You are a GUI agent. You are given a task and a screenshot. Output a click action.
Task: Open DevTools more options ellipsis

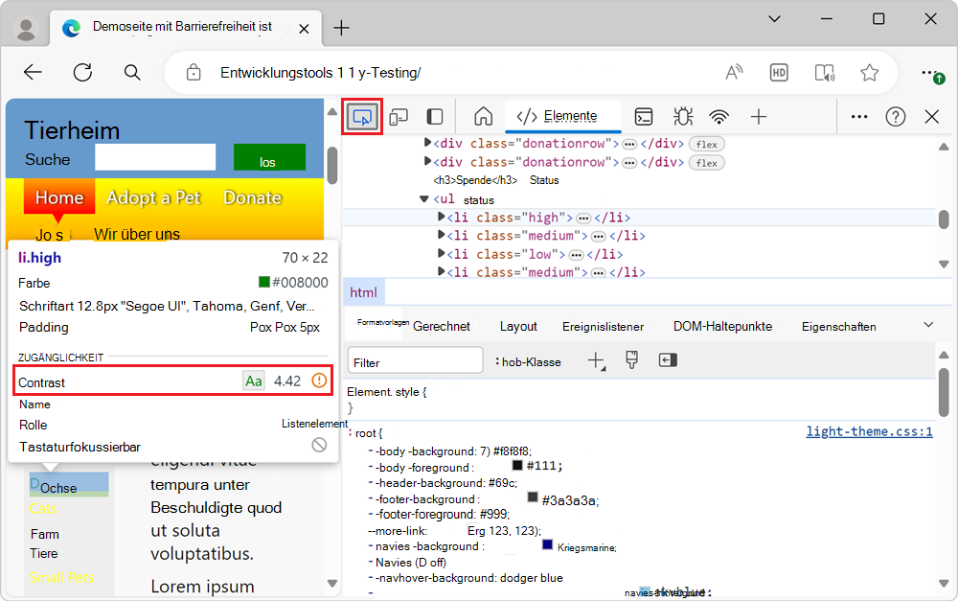click(859, 116)
